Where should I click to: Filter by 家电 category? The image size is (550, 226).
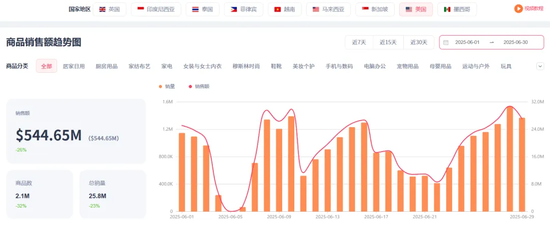click(167, 66)
